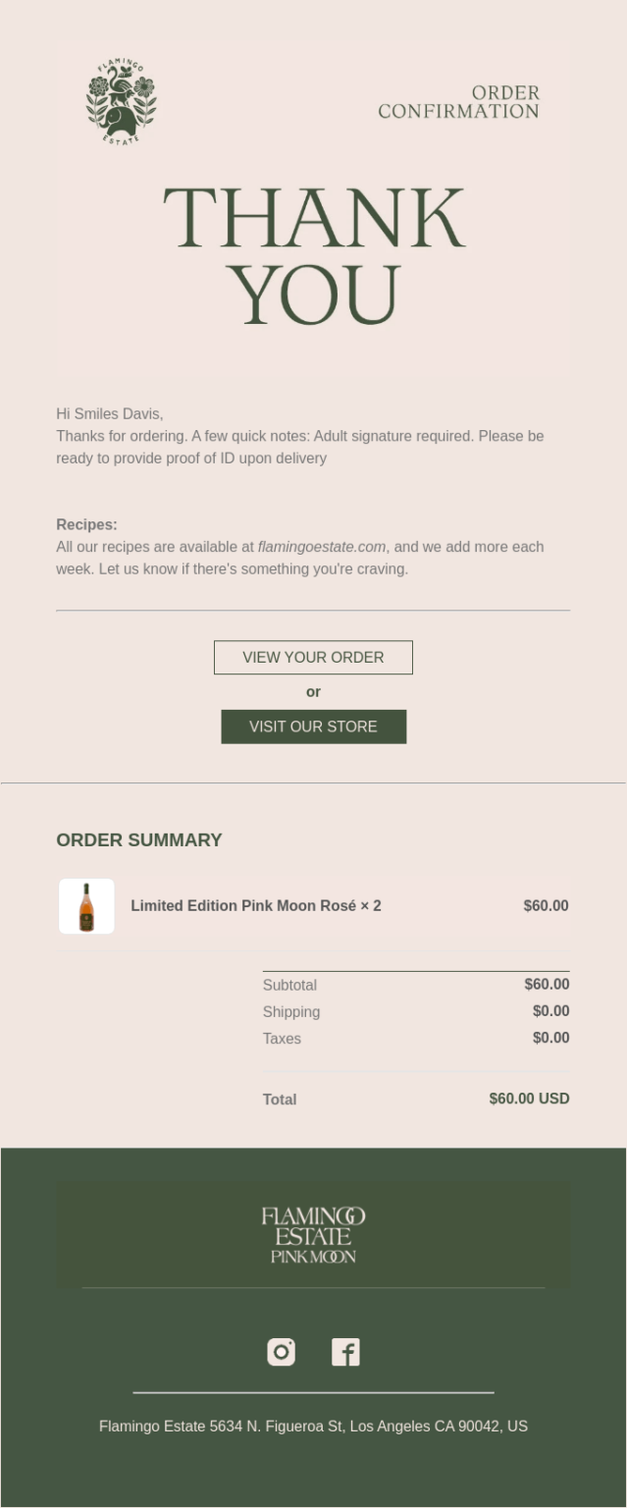Select the Shipping cost row
The width and height of the screenshot is (627, 1508).
pos(290,1011)
